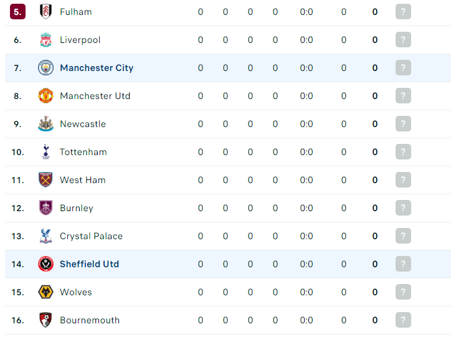Click the Tottenham club crest

(45, 152)
